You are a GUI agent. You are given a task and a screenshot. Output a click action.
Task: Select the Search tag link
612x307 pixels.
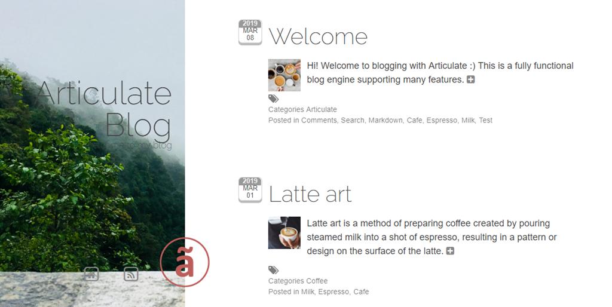(x=353, y=120)
